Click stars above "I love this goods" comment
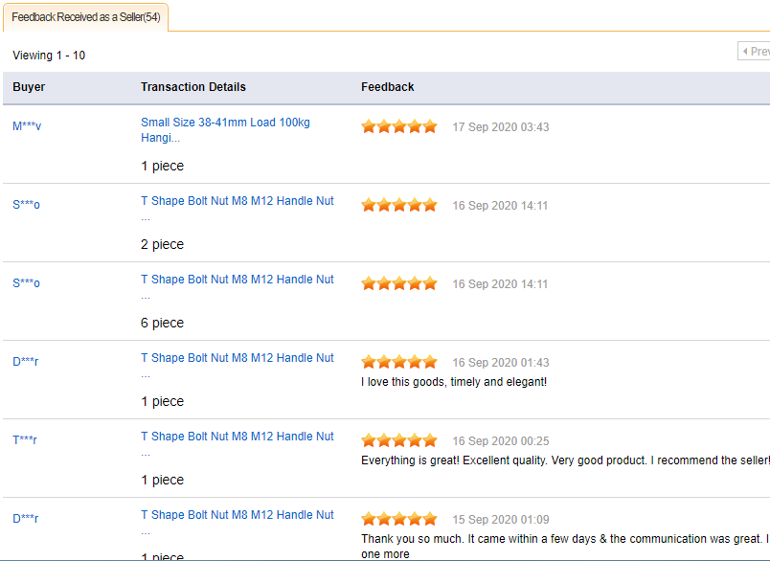Image resolution: width=770 pixels, height=561 pixels. coord(399,362)
